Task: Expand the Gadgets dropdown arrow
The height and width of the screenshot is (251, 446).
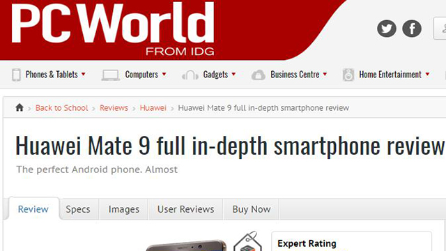Action: (x=233, y=75)
